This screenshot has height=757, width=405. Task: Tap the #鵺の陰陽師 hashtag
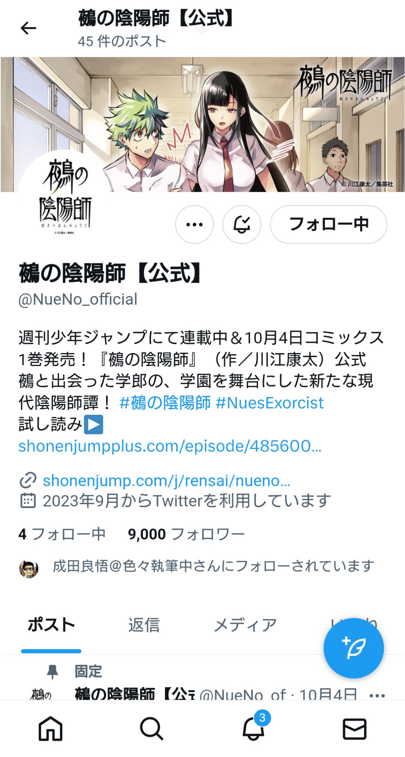coord(165,403)
